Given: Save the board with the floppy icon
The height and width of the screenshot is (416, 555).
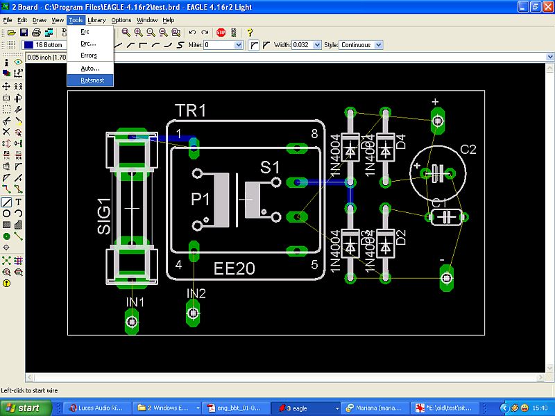Looking at the screenshot, I should [x=24, y=33].
